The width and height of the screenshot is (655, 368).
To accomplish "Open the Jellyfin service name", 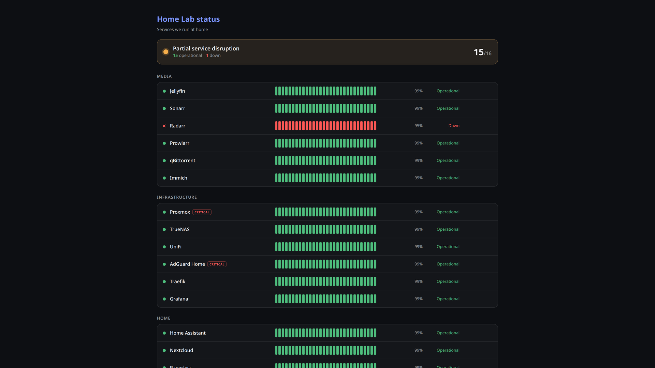I will click(177, 91).
